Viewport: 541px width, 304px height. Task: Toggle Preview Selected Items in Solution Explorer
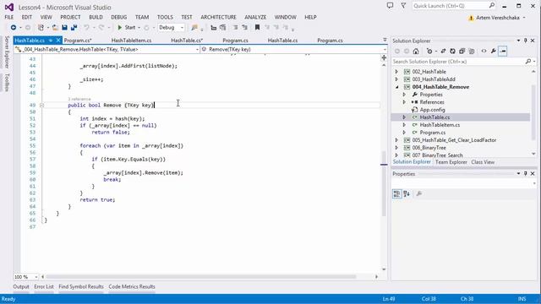(x=503, y=52)
